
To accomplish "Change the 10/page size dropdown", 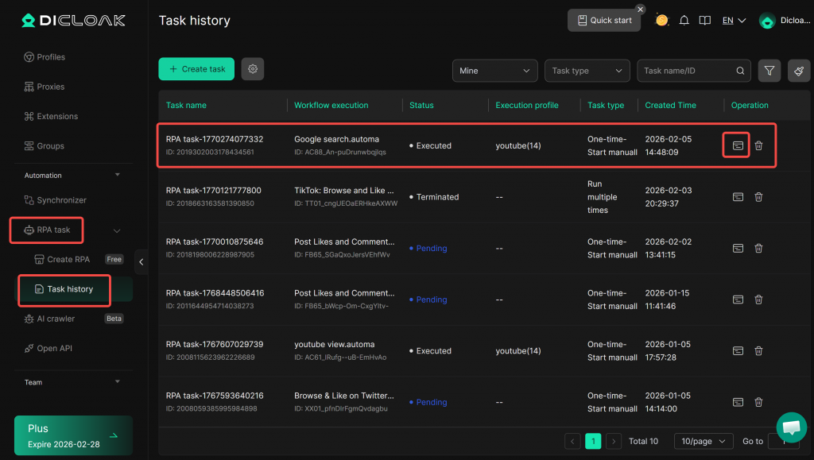I will (703, 441).
